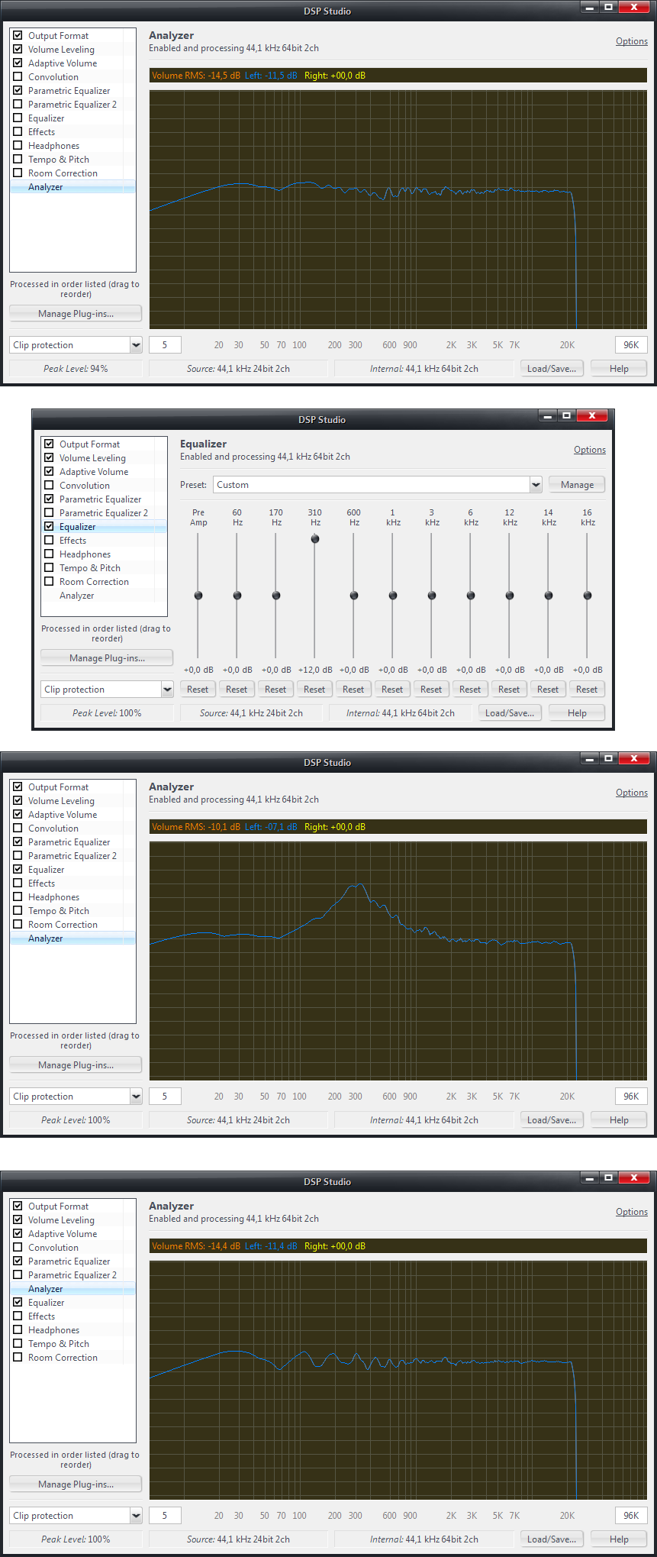
Task: Click the 310 Hz slider knob raised to +12,0 dB
Action: click(x=315, y=539)
